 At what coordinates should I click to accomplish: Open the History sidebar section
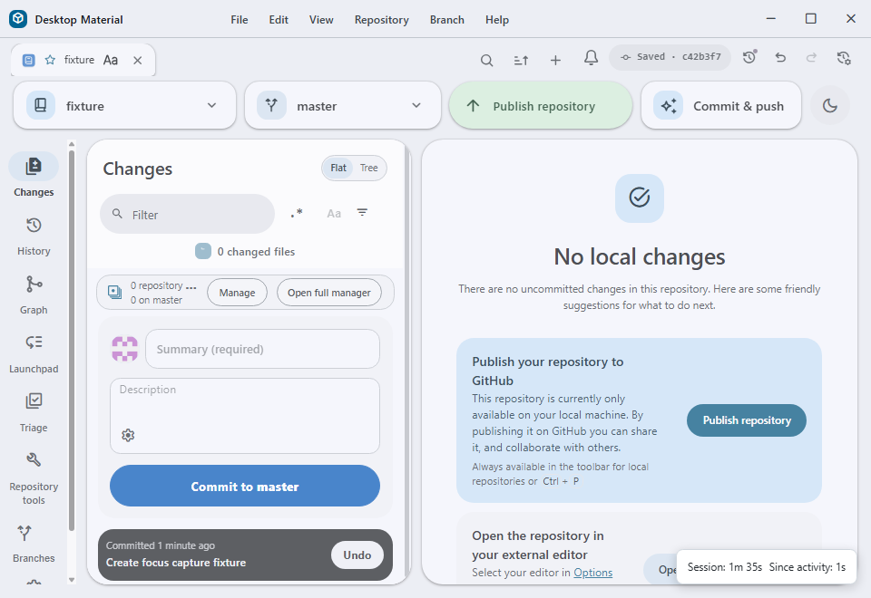pyautogui.click(x=34, y=236)
